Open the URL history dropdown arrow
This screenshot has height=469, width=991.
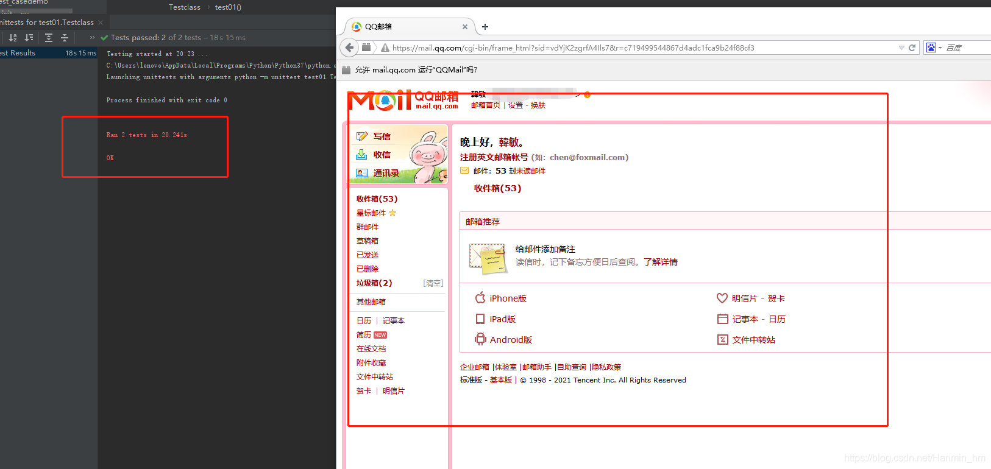pyautogui.click(x=901, y=48)
